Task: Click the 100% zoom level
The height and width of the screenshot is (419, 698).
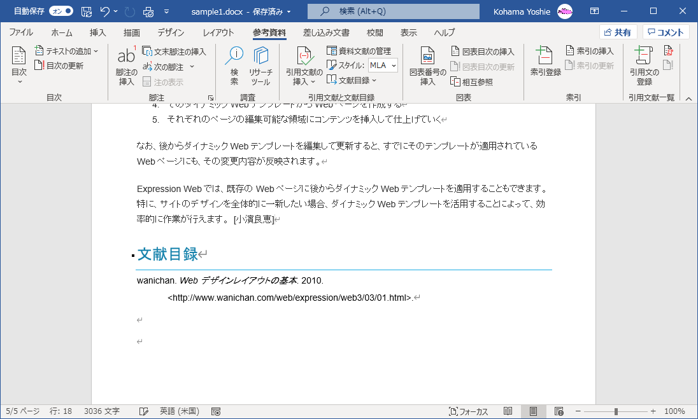Action: (x=674, y=411)
